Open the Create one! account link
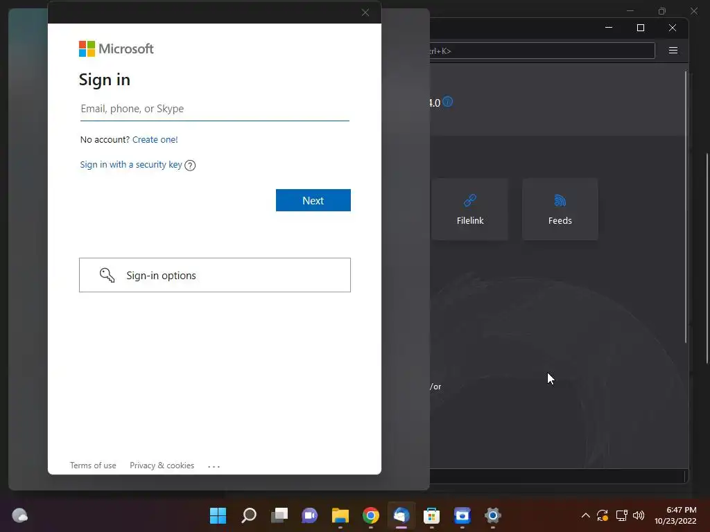710x532 pixels. point(155,140)
